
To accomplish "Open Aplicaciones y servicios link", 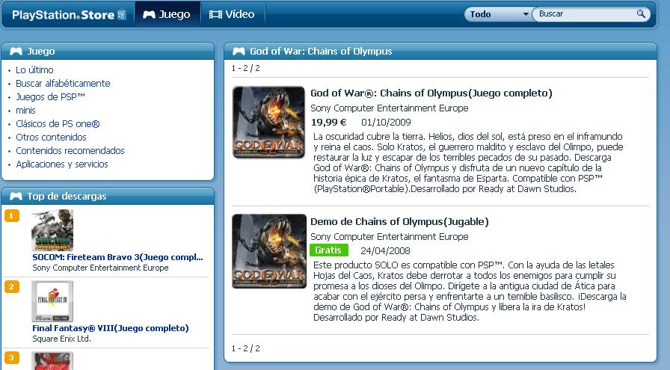I will pyautogui.click(x=62, y=164).
